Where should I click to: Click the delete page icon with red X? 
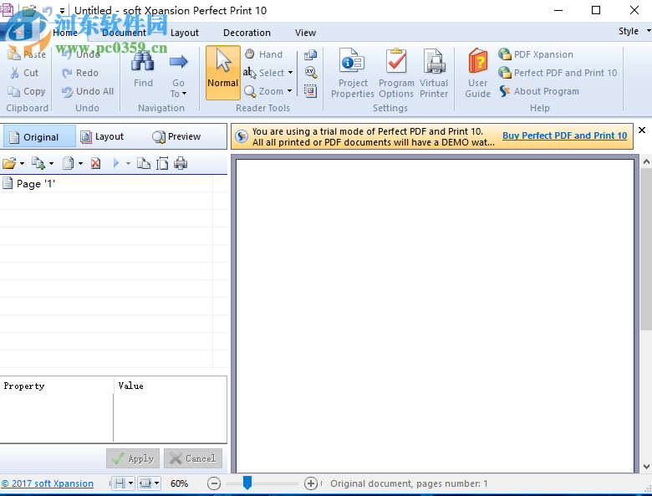pyautogui.click(x=95, y=164)
